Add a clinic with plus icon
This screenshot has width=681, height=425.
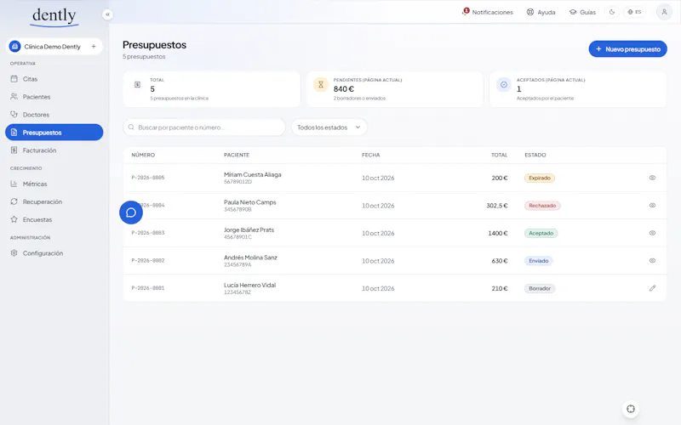point(94,47)
